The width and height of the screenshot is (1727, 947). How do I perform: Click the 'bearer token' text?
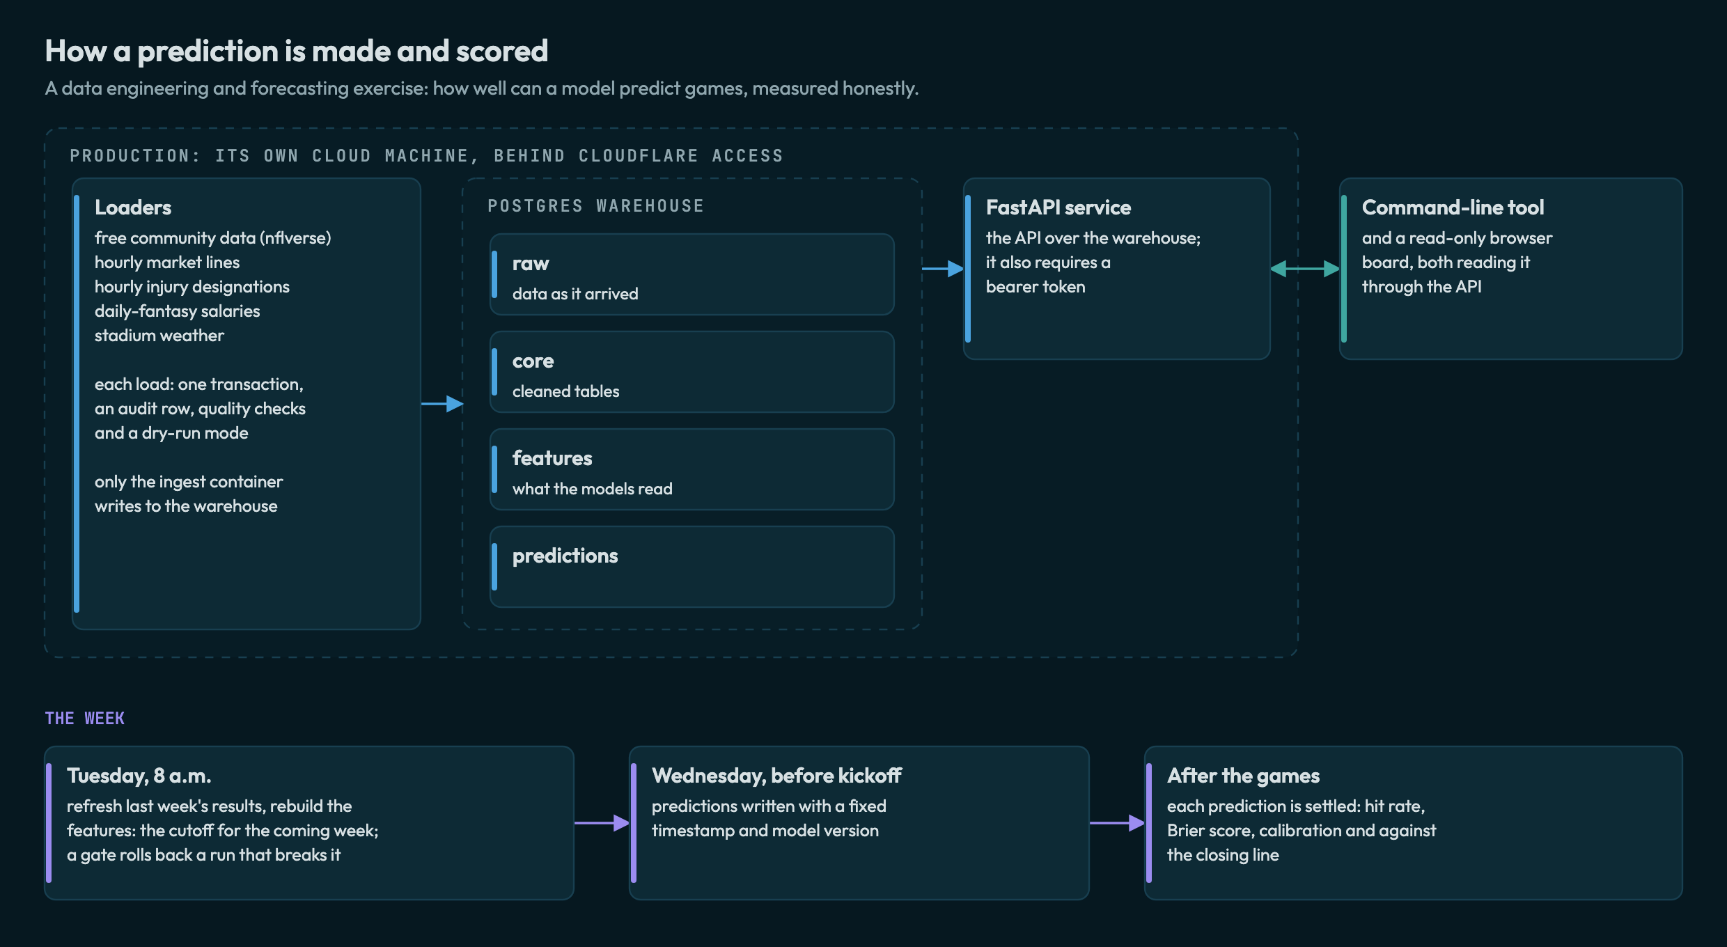(1036, 287)
